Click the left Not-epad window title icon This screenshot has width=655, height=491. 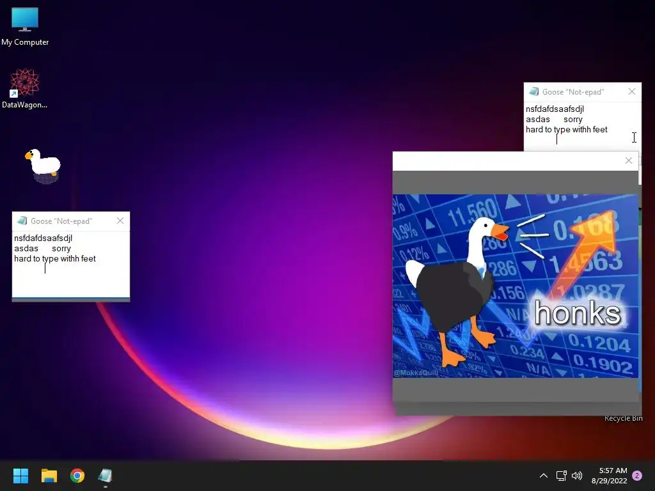point(22,221)
